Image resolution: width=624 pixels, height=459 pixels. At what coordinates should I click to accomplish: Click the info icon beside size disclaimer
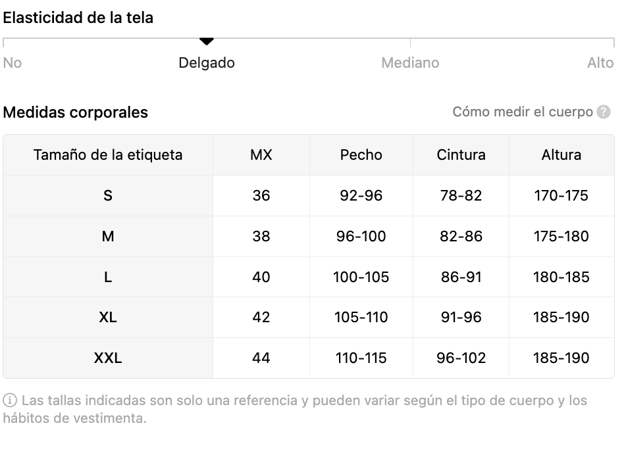coord(10,400)
